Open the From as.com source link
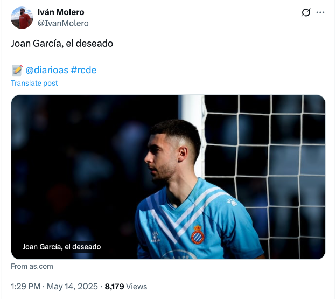This screenshot has height=299, width=336. click(x=32, y=266)
